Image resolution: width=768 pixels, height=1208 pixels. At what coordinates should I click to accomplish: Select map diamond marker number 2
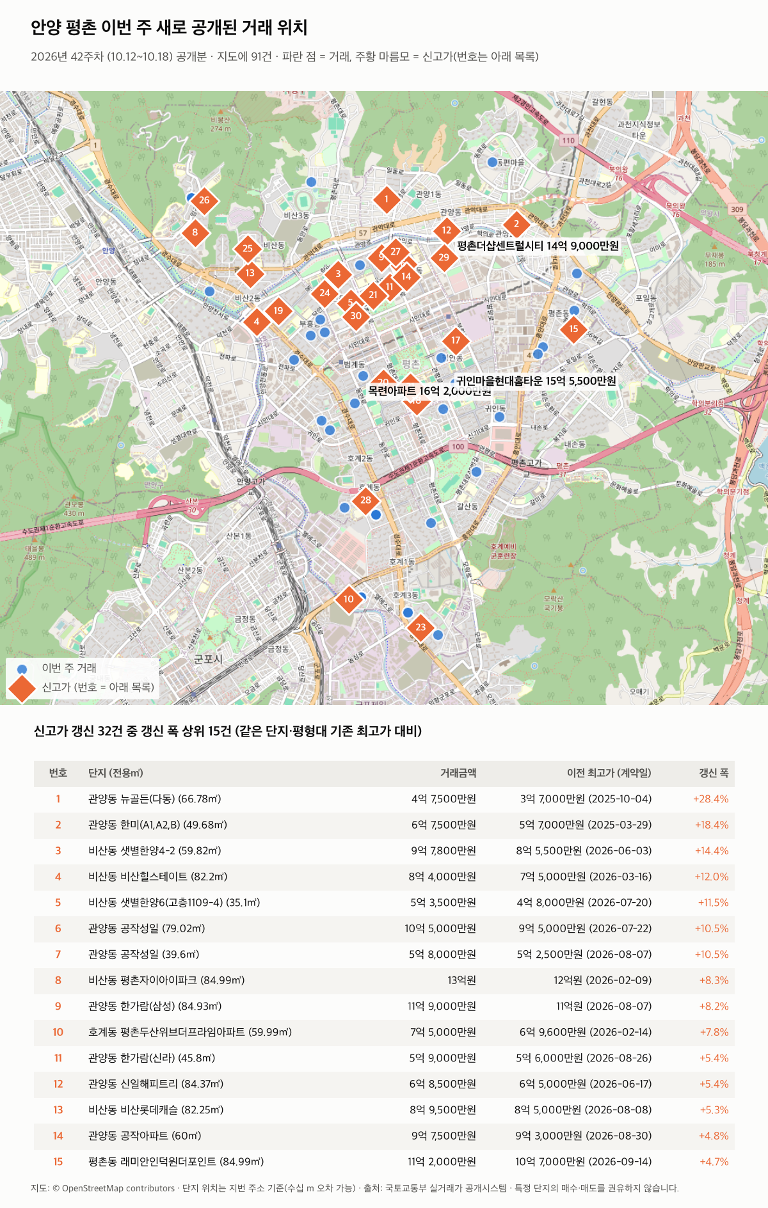click(x=516, y=224)
